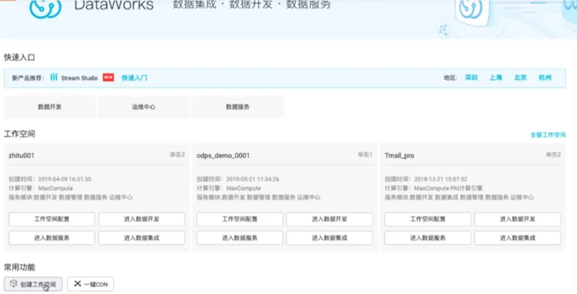
Task: Click creation time 2018-12-21 15:07:52
Action: click(441, 179)
